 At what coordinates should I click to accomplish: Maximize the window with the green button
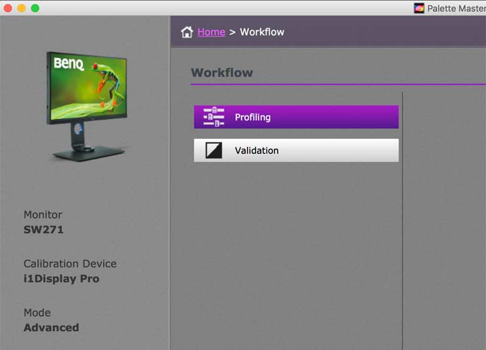click(x=35, y=8)
